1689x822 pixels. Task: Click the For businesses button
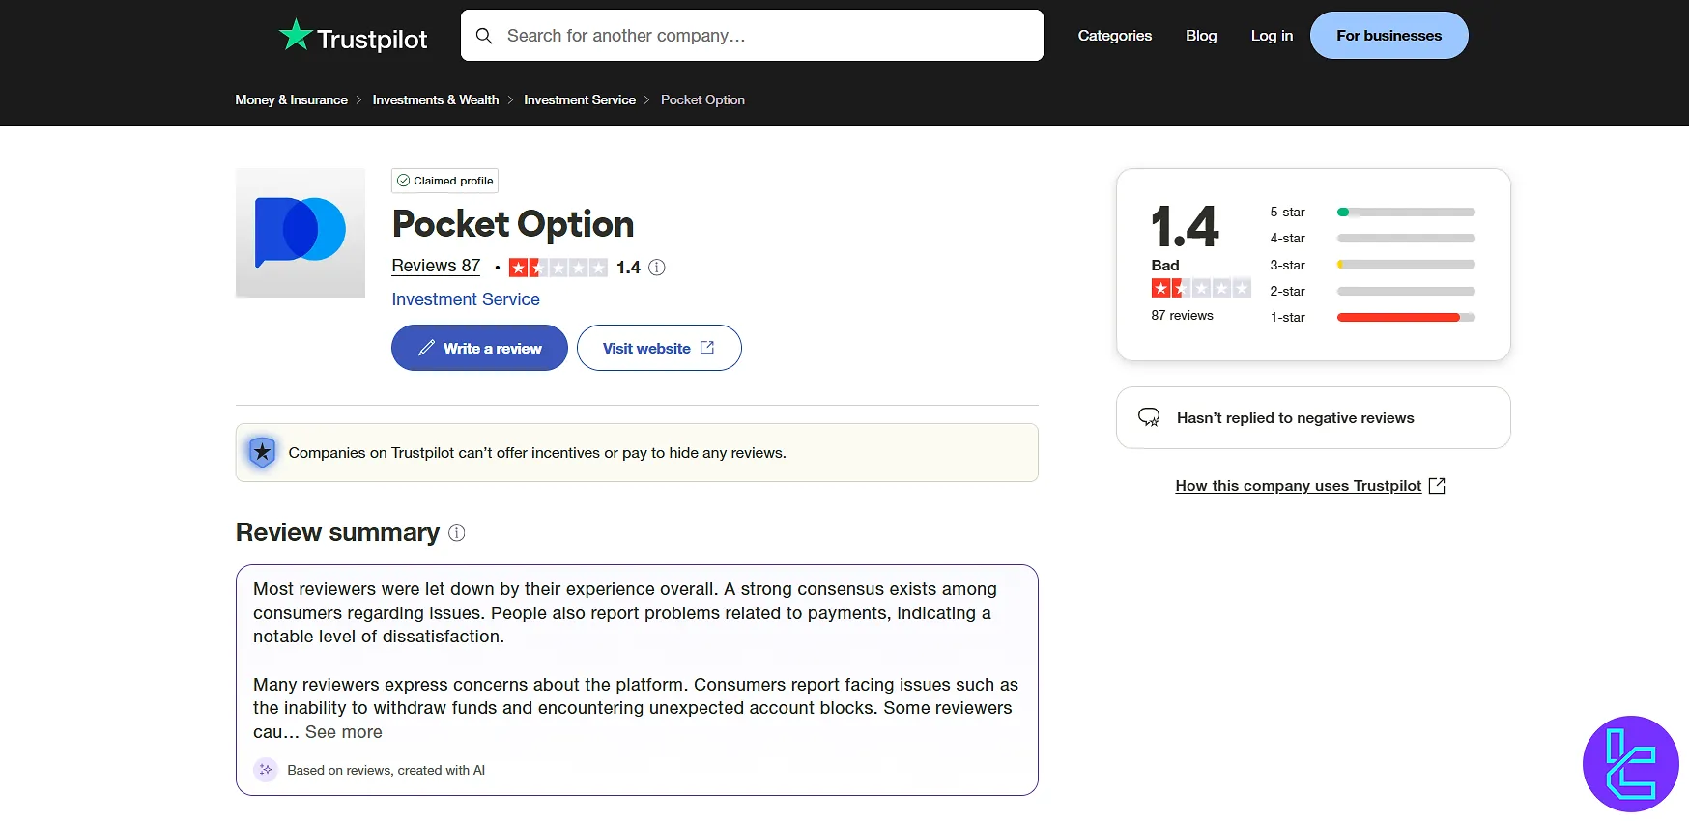click(1388, 36)
